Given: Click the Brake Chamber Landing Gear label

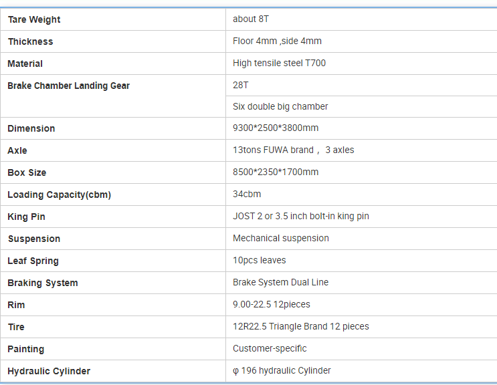Looking at the screenshot, I should pos(69,86).
